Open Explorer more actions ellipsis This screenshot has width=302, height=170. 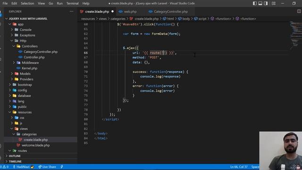click(71, 11)
